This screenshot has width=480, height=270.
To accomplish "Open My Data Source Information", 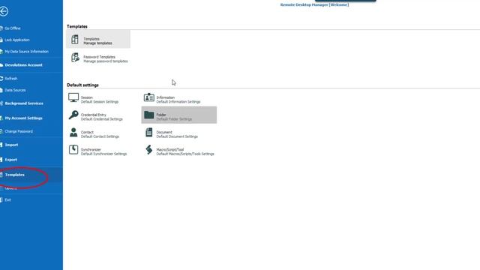I will point(26,52).
